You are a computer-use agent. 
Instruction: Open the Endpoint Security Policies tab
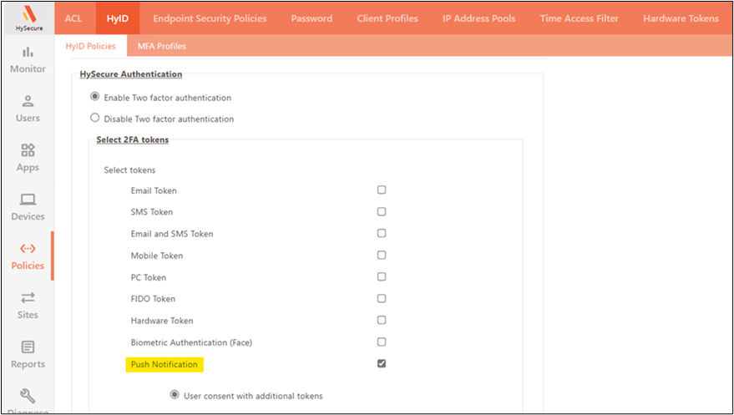tap(210, 18)
